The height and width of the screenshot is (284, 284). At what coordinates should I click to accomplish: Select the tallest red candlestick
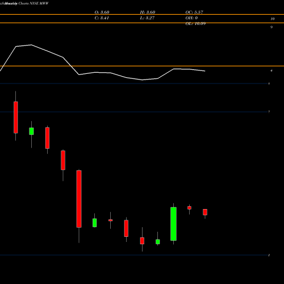pos(79,199)
